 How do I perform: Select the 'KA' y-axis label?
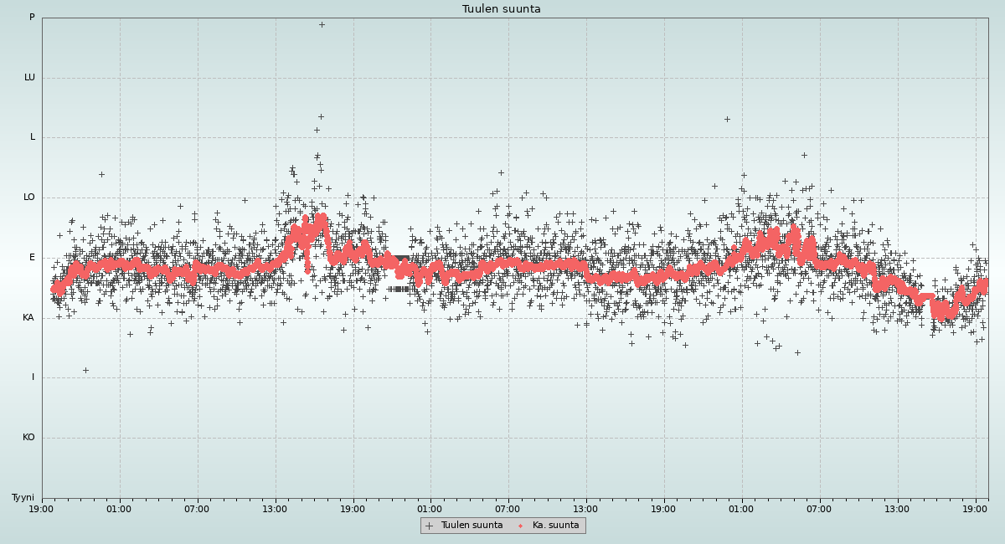[x=28, y=318]
